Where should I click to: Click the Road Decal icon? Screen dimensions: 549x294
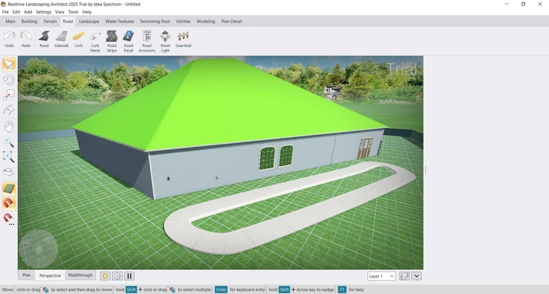tap(128, 38)
